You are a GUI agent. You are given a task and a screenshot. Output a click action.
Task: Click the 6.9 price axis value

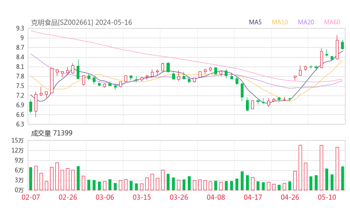pyautogui.click(x=20, y=105)
